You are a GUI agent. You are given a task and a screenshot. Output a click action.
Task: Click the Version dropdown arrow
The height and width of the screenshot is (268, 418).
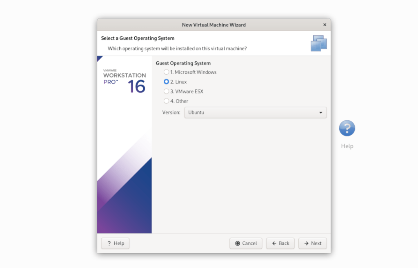coord(320,112)
